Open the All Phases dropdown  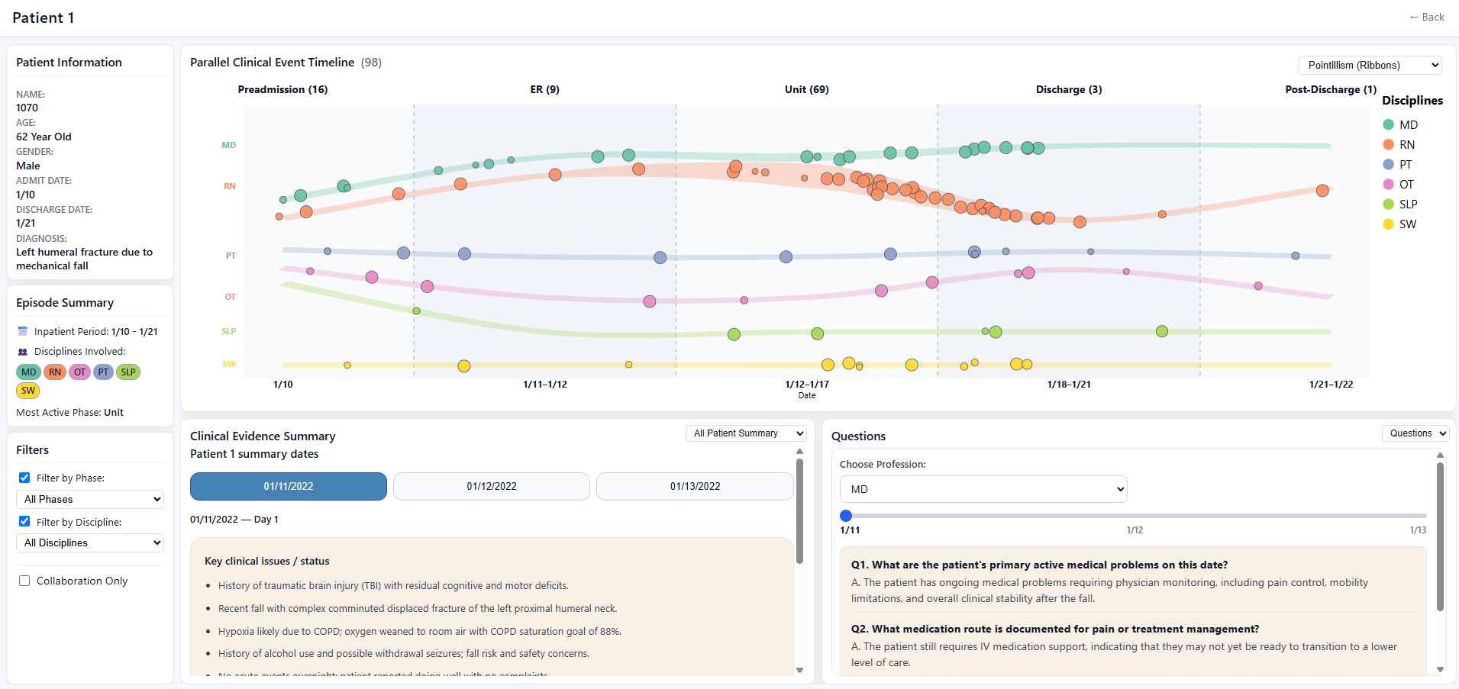tap(90, 499)
